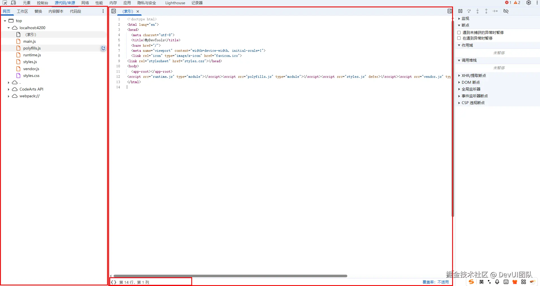540x286 pixels.
Task: Expand the webpack:// tree node
Action: click(x=9, y=96)
